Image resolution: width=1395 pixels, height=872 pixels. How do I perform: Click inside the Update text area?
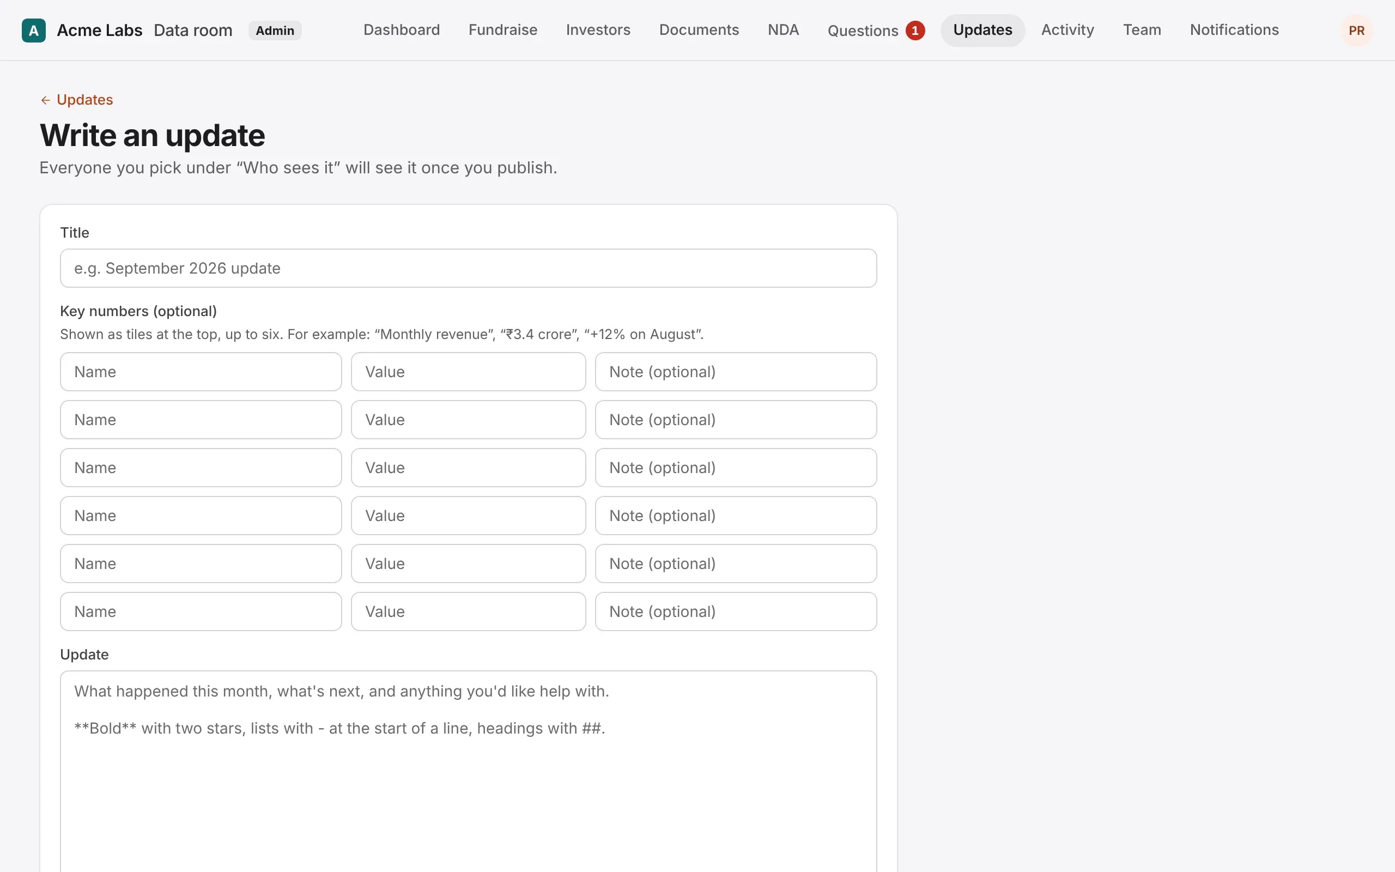click(x=468, y=771)
